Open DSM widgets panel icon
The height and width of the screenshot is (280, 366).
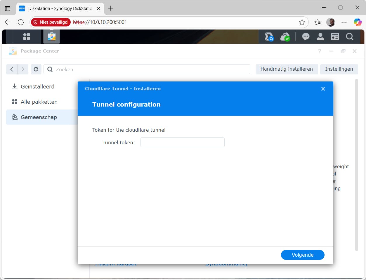click(335, 36)
